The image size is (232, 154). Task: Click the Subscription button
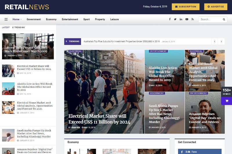(186, 7)
